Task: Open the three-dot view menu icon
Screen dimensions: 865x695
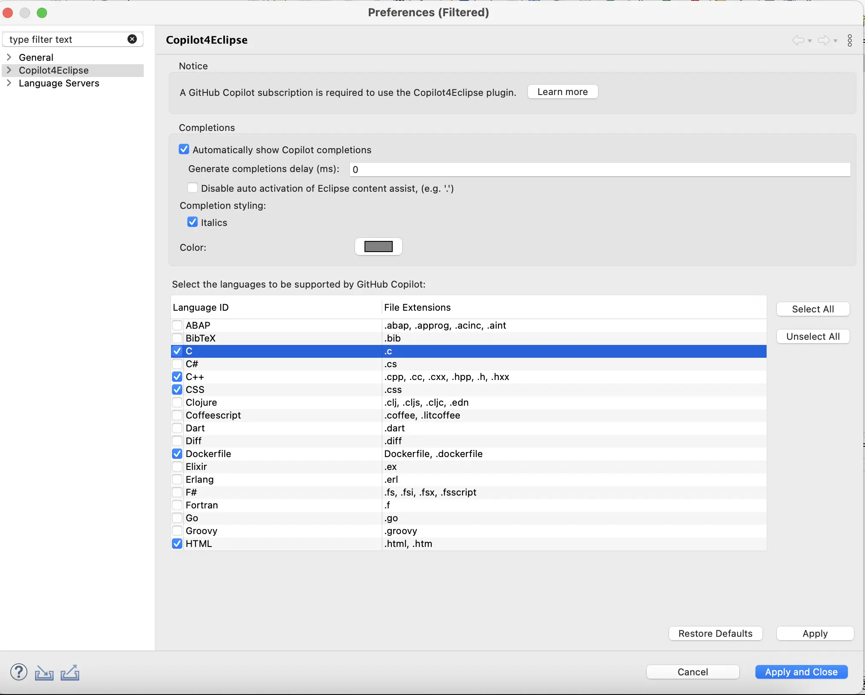Action: pos(850,40)
